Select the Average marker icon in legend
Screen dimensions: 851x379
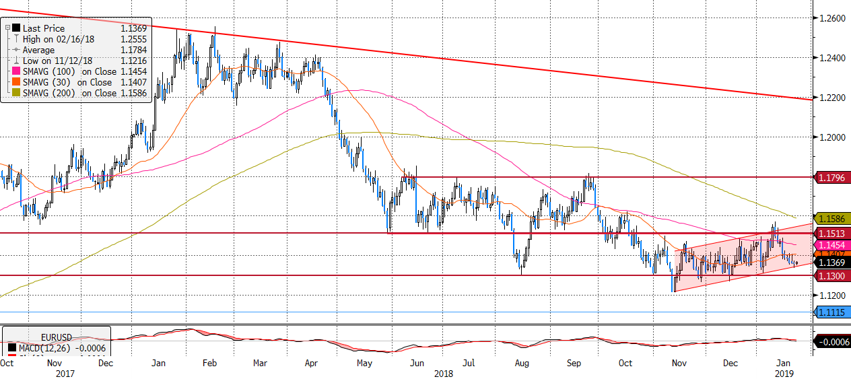(x=16, y=50)
